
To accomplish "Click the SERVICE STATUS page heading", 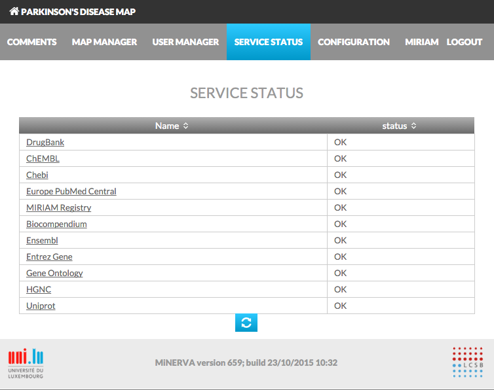I will tap(246, 93).
